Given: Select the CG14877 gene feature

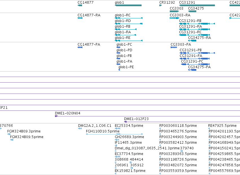Looking at the screenshot, I should (80, 5).
